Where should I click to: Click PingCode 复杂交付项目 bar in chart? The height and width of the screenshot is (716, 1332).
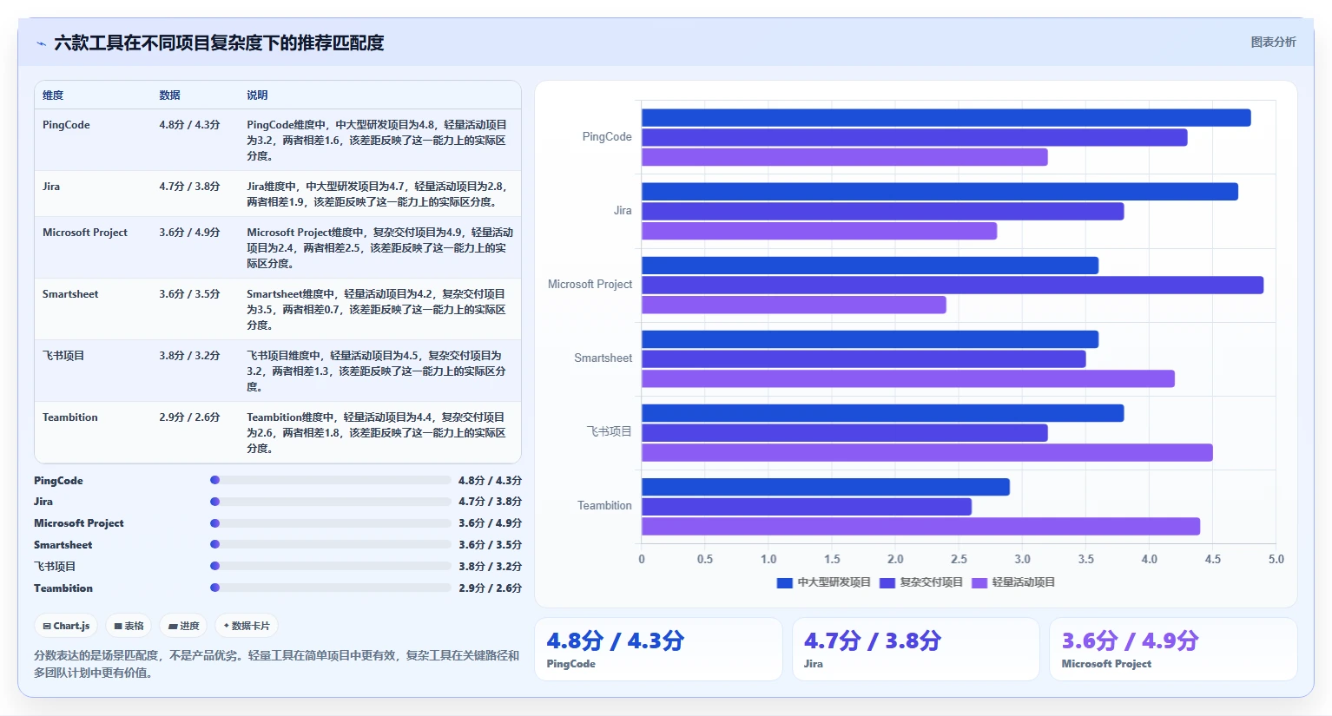[914, 137]
